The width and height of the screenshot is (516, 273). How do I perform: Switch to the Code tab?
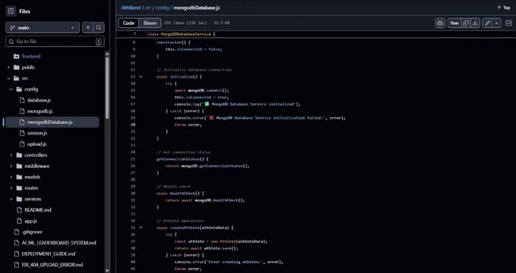click(x=128, y=23)
